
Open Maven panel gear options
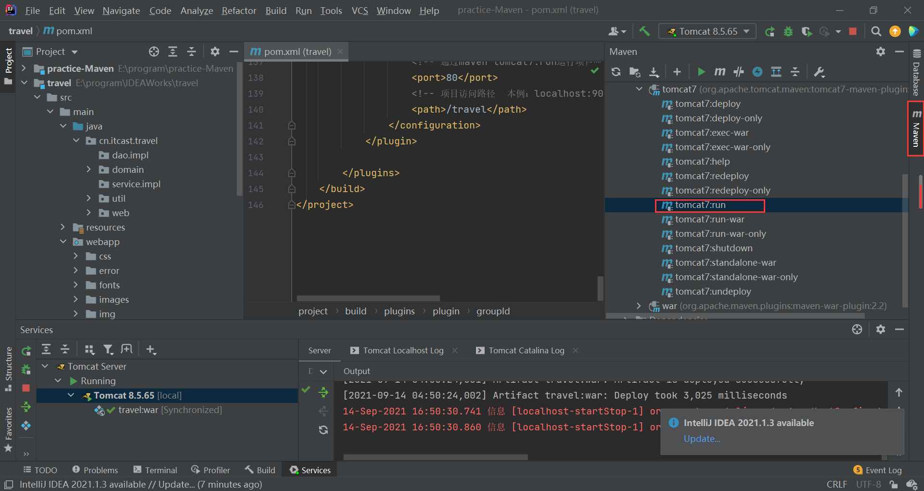coord(881,52)
